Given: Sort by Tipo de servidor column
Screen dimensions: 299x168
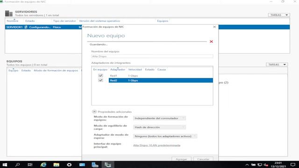Looking at the screenshot, I should pos(64,21).
